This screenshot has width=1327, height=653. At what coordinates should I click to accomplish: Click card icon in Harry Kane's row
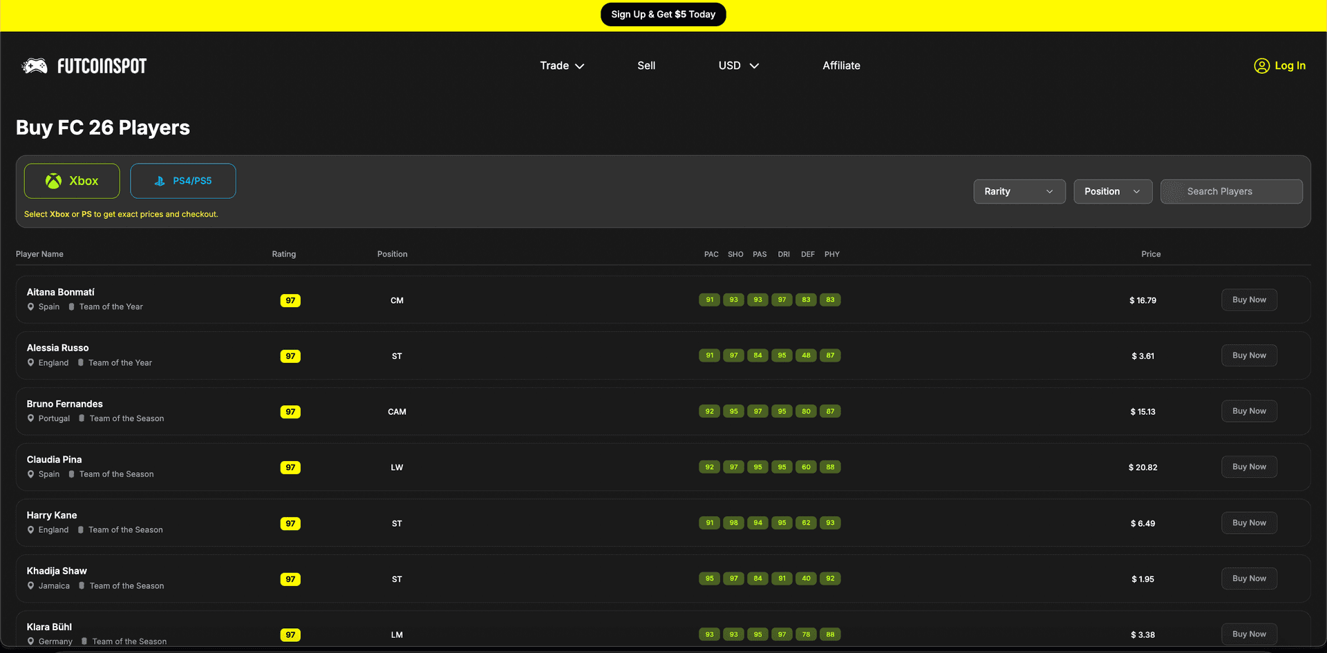point(80,529)
